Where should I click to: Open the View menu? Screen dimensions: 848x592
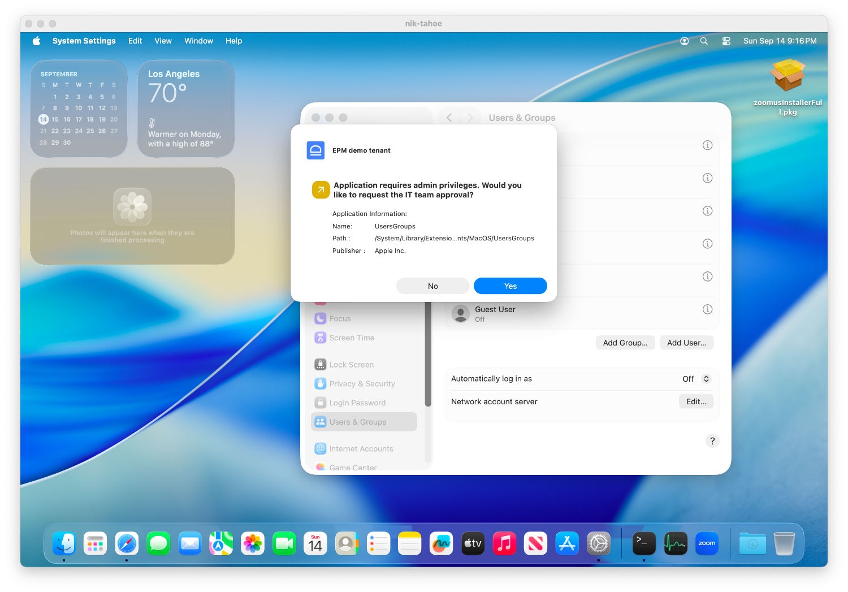[x=163, y=41]
